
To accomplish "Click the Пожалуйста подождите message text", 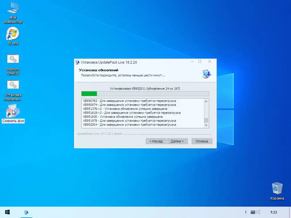I will point(123,76).
